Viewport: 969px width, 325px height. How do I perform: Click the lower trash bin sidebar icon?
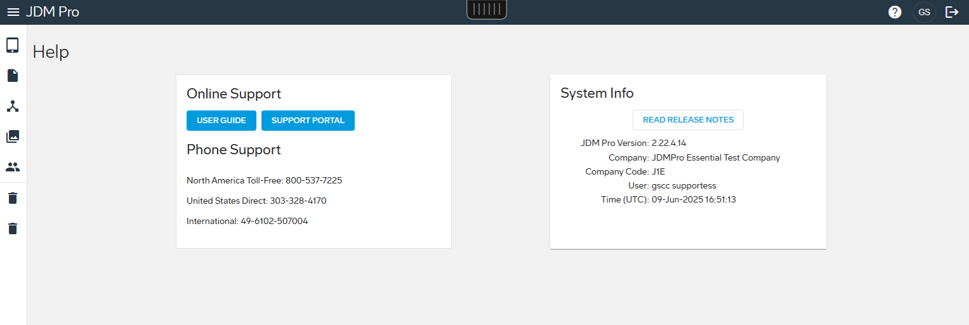pos(13,229)
